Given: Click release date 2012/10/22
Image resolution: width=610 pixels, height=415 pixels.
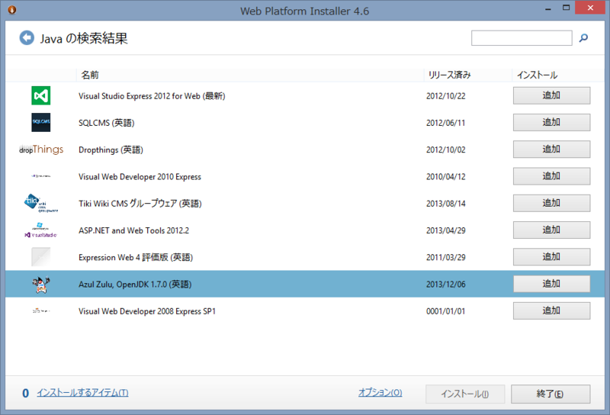Looking at the screenshot, I should coord(446,96).
